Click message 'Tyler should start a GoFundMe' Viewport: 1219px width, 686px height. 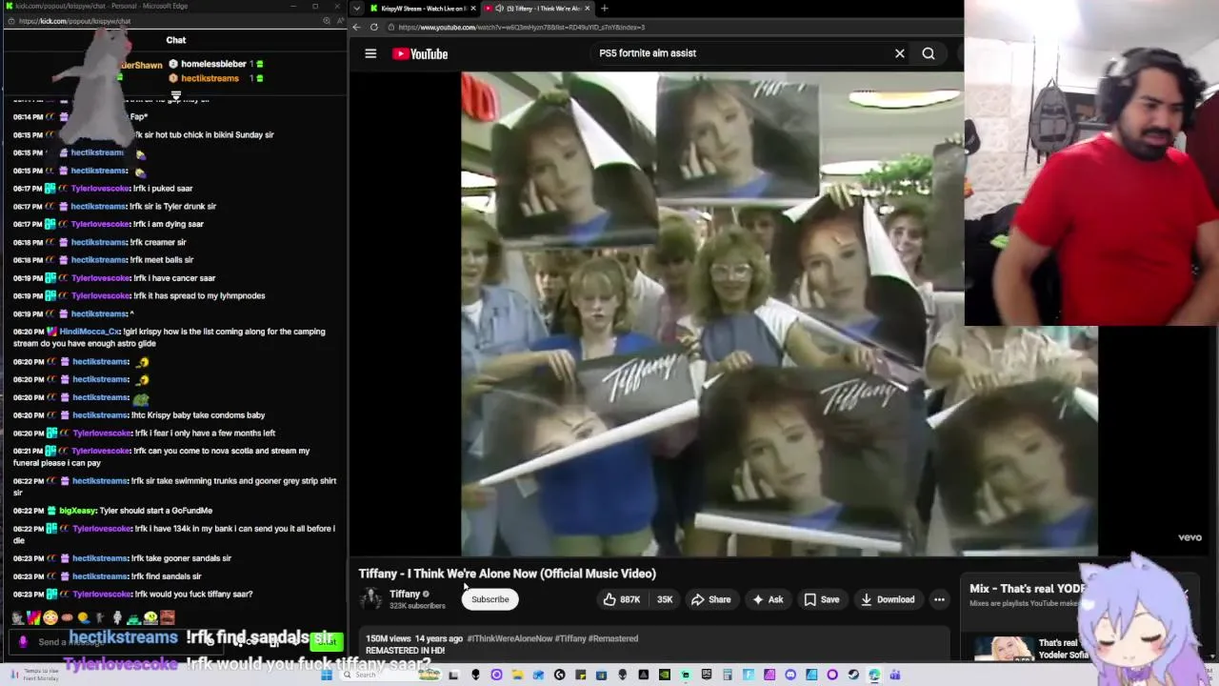pyautogui.click(x=156, y=511)
